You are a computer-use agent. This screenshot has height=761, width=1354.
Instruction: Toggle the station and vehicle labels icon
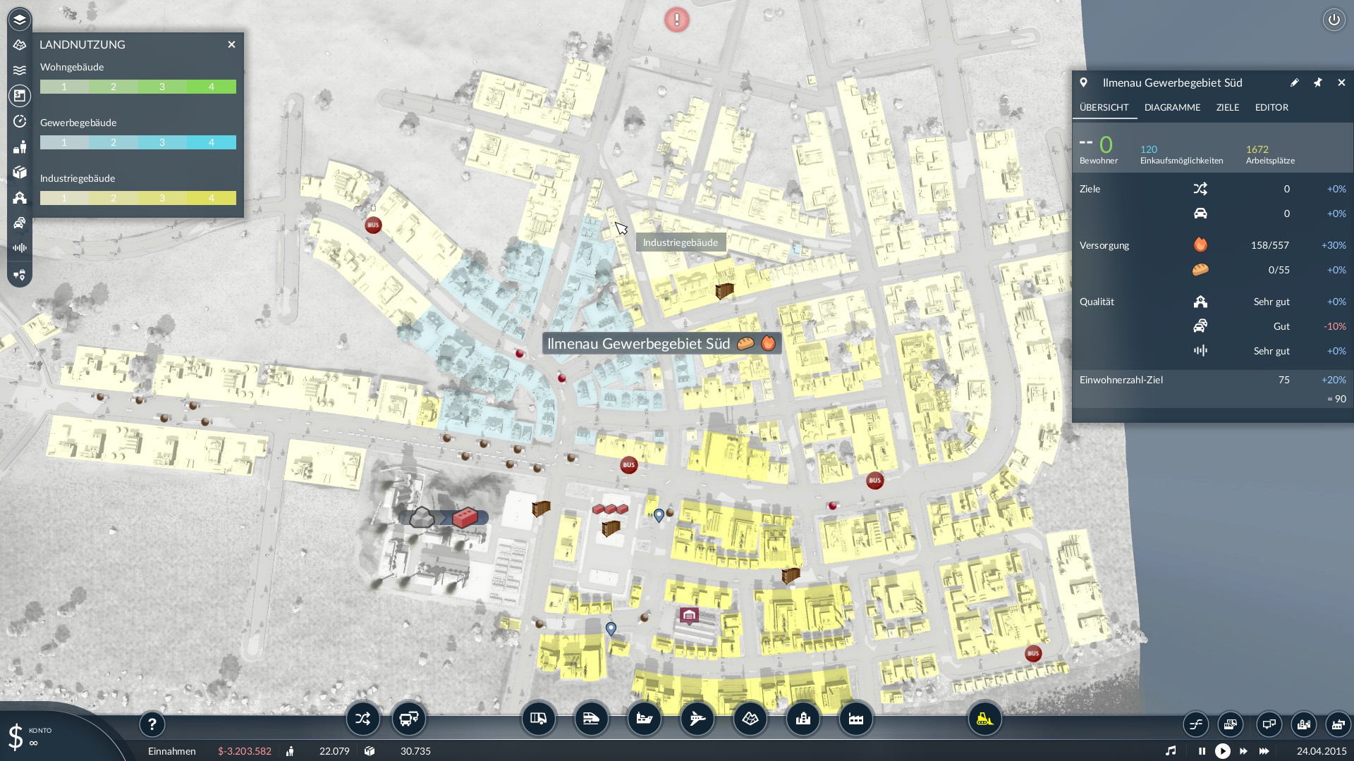tap(20, 275)
